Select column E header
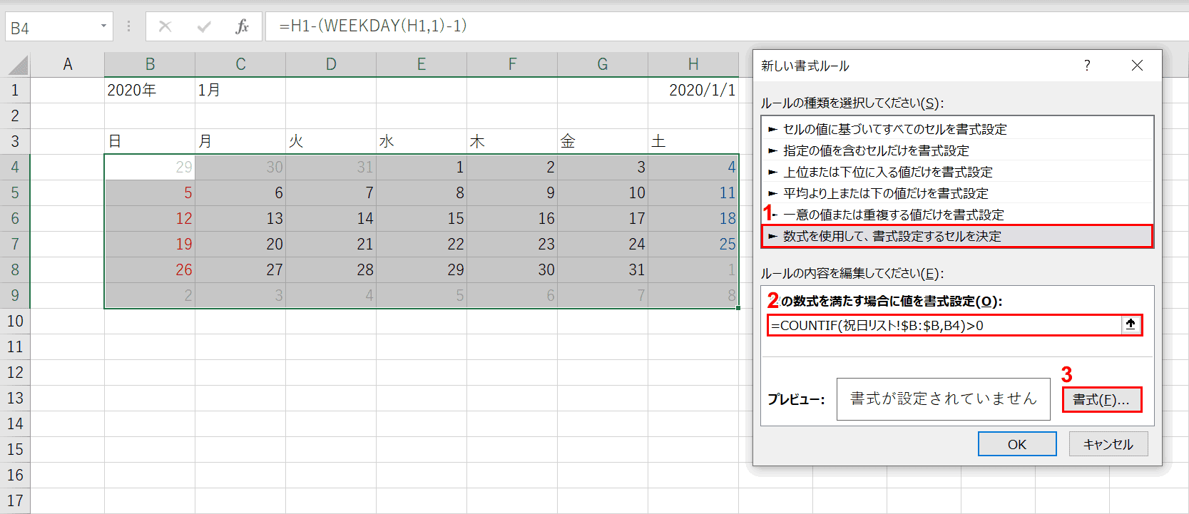This screenshot has height=514, width=1189. (422, 64)
